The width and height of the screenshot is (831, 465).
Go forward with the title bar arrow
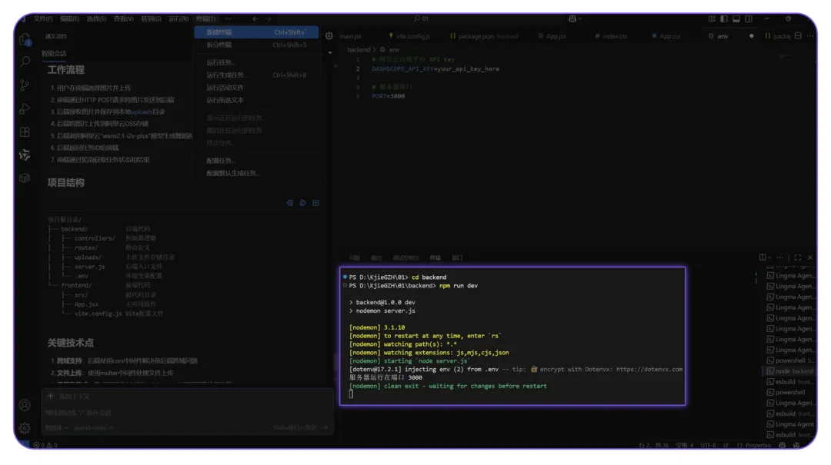pyautogui.click(x=269, y=18)
